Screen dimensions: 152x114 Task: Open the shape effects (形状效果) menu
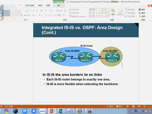(x=130, y=16)
